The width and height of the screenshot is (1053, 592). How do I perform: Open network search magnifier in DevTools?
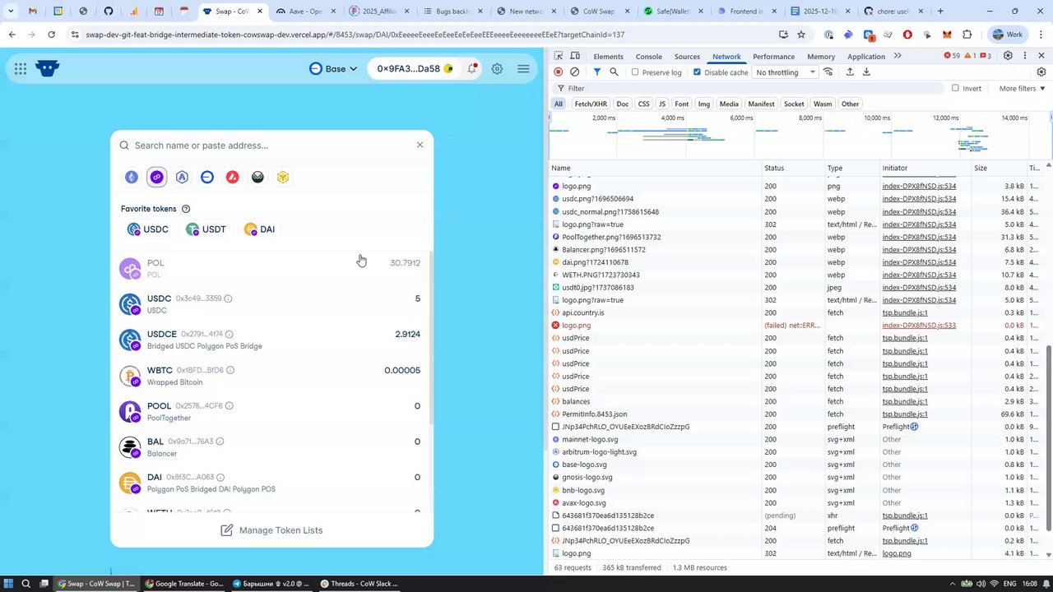point(614,72)
